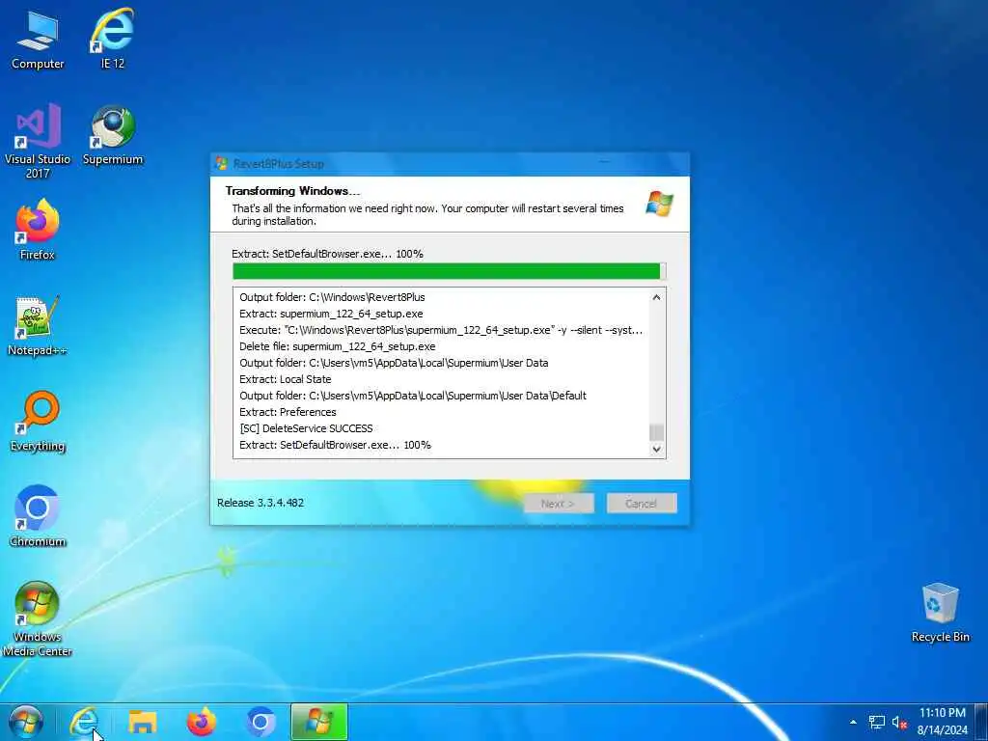Activate Revert8Plus Setup taskbar button
The height and width of the screenshot is (741, 988).
(x=318, y=722)
